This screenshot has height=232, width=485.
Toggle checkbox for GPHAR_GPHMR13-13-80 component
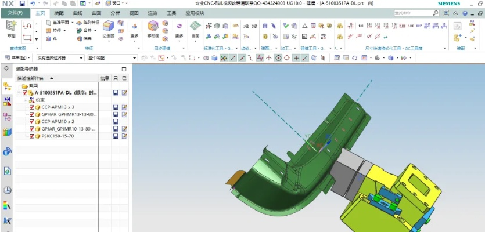(x=32, y=114)
